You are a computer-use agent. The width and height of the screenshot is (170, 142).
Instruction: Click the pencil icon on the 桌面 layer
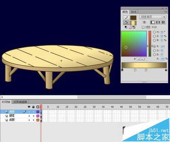pos(24,112)
